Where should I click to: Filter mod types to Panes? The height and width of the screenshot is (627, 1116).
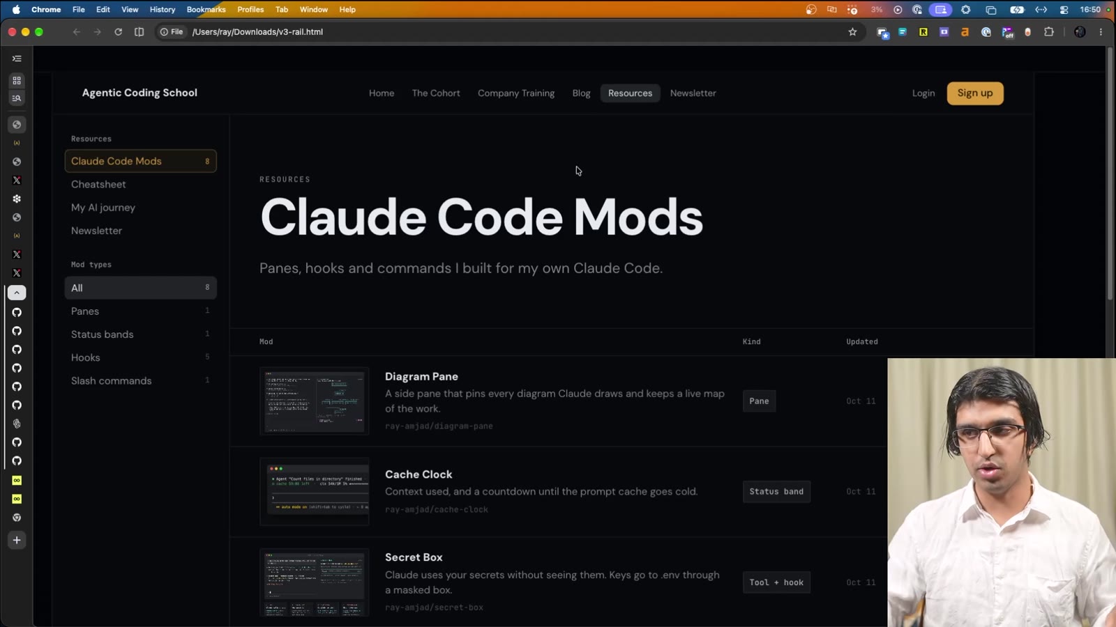pos(141,311)
